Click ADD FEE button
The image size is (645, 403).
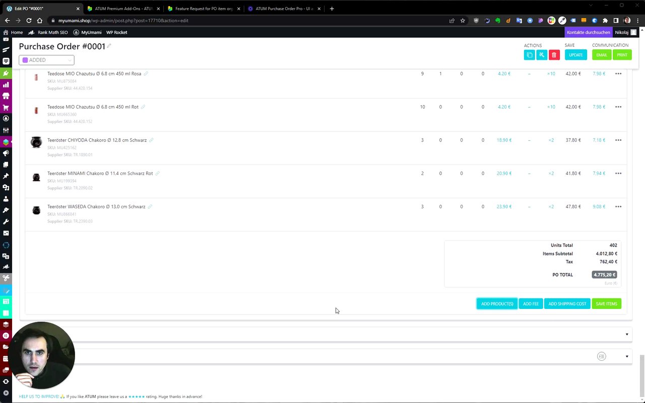pyautogui.click(x=531, y=303)
